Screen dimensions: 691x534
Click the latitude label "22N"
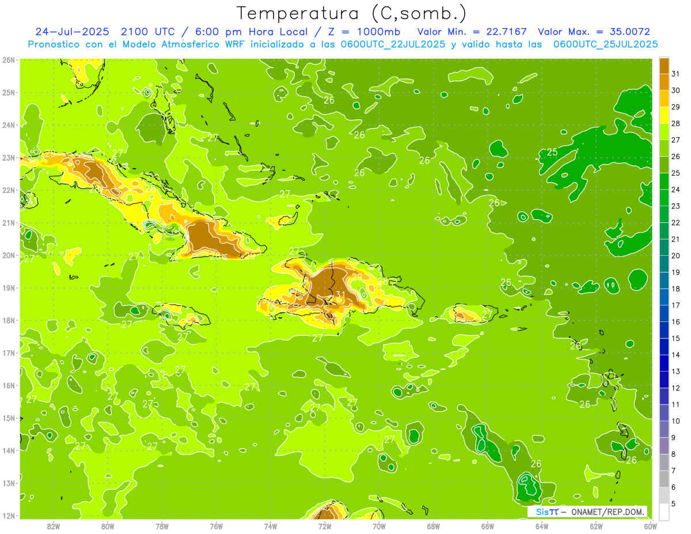pyautogui.click(x=9, y=190)
